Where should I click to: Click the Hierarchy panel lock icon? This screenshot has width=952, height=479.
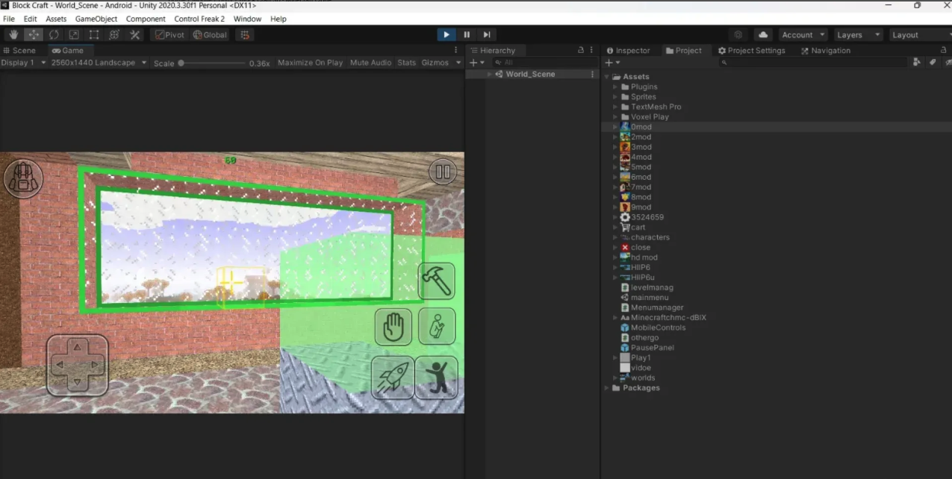(581, 50)
